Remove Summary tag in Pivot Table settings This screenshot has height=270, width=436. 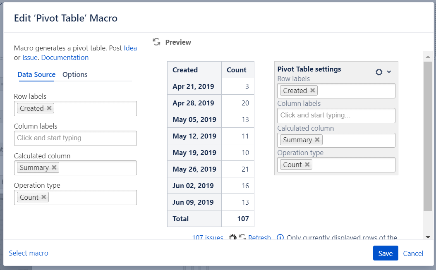click(x=317, y=140)
